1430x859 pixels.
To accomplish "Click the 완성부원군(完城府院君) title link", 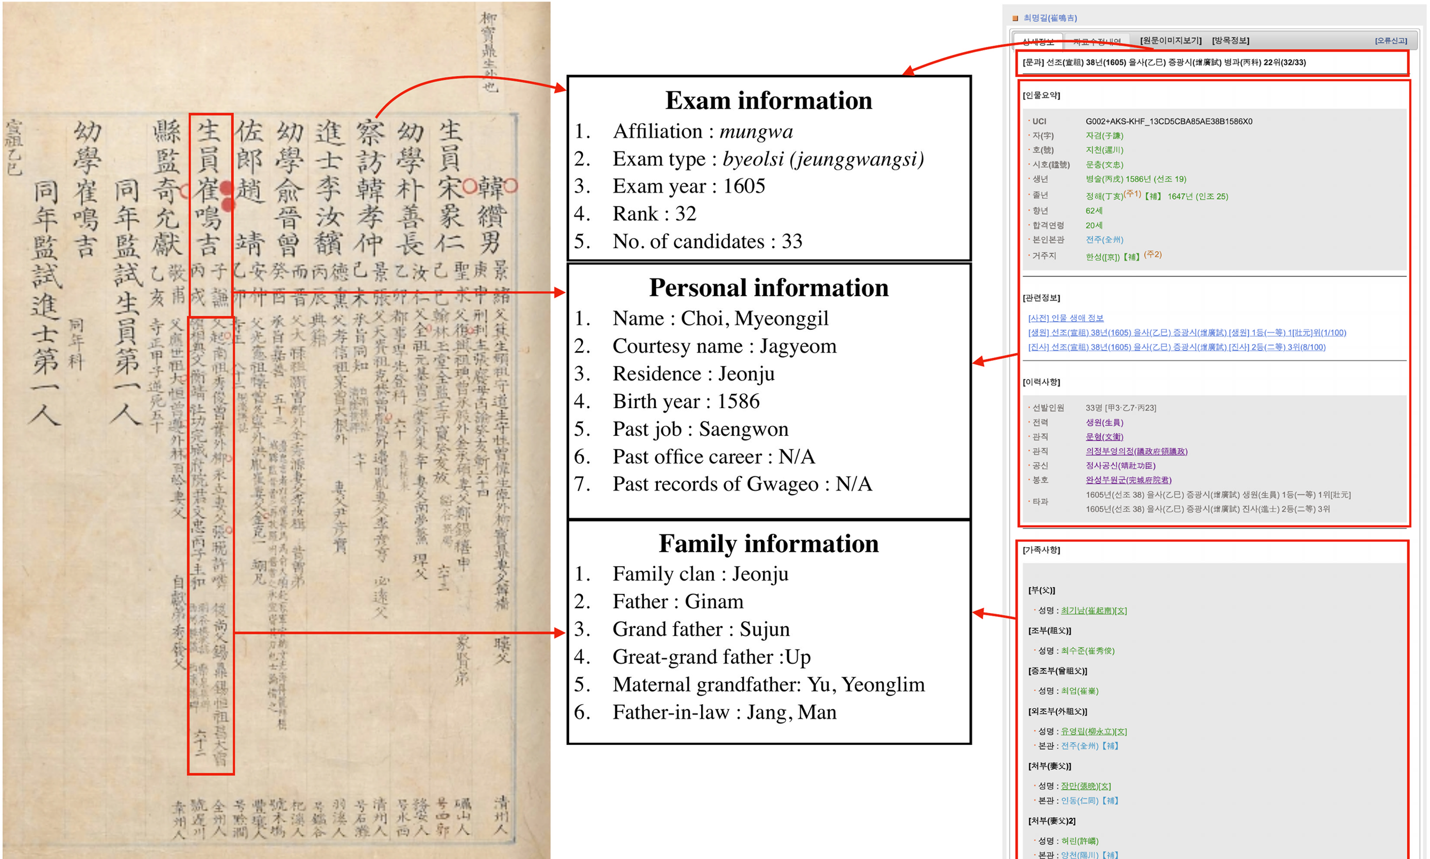I will 1127,480.
